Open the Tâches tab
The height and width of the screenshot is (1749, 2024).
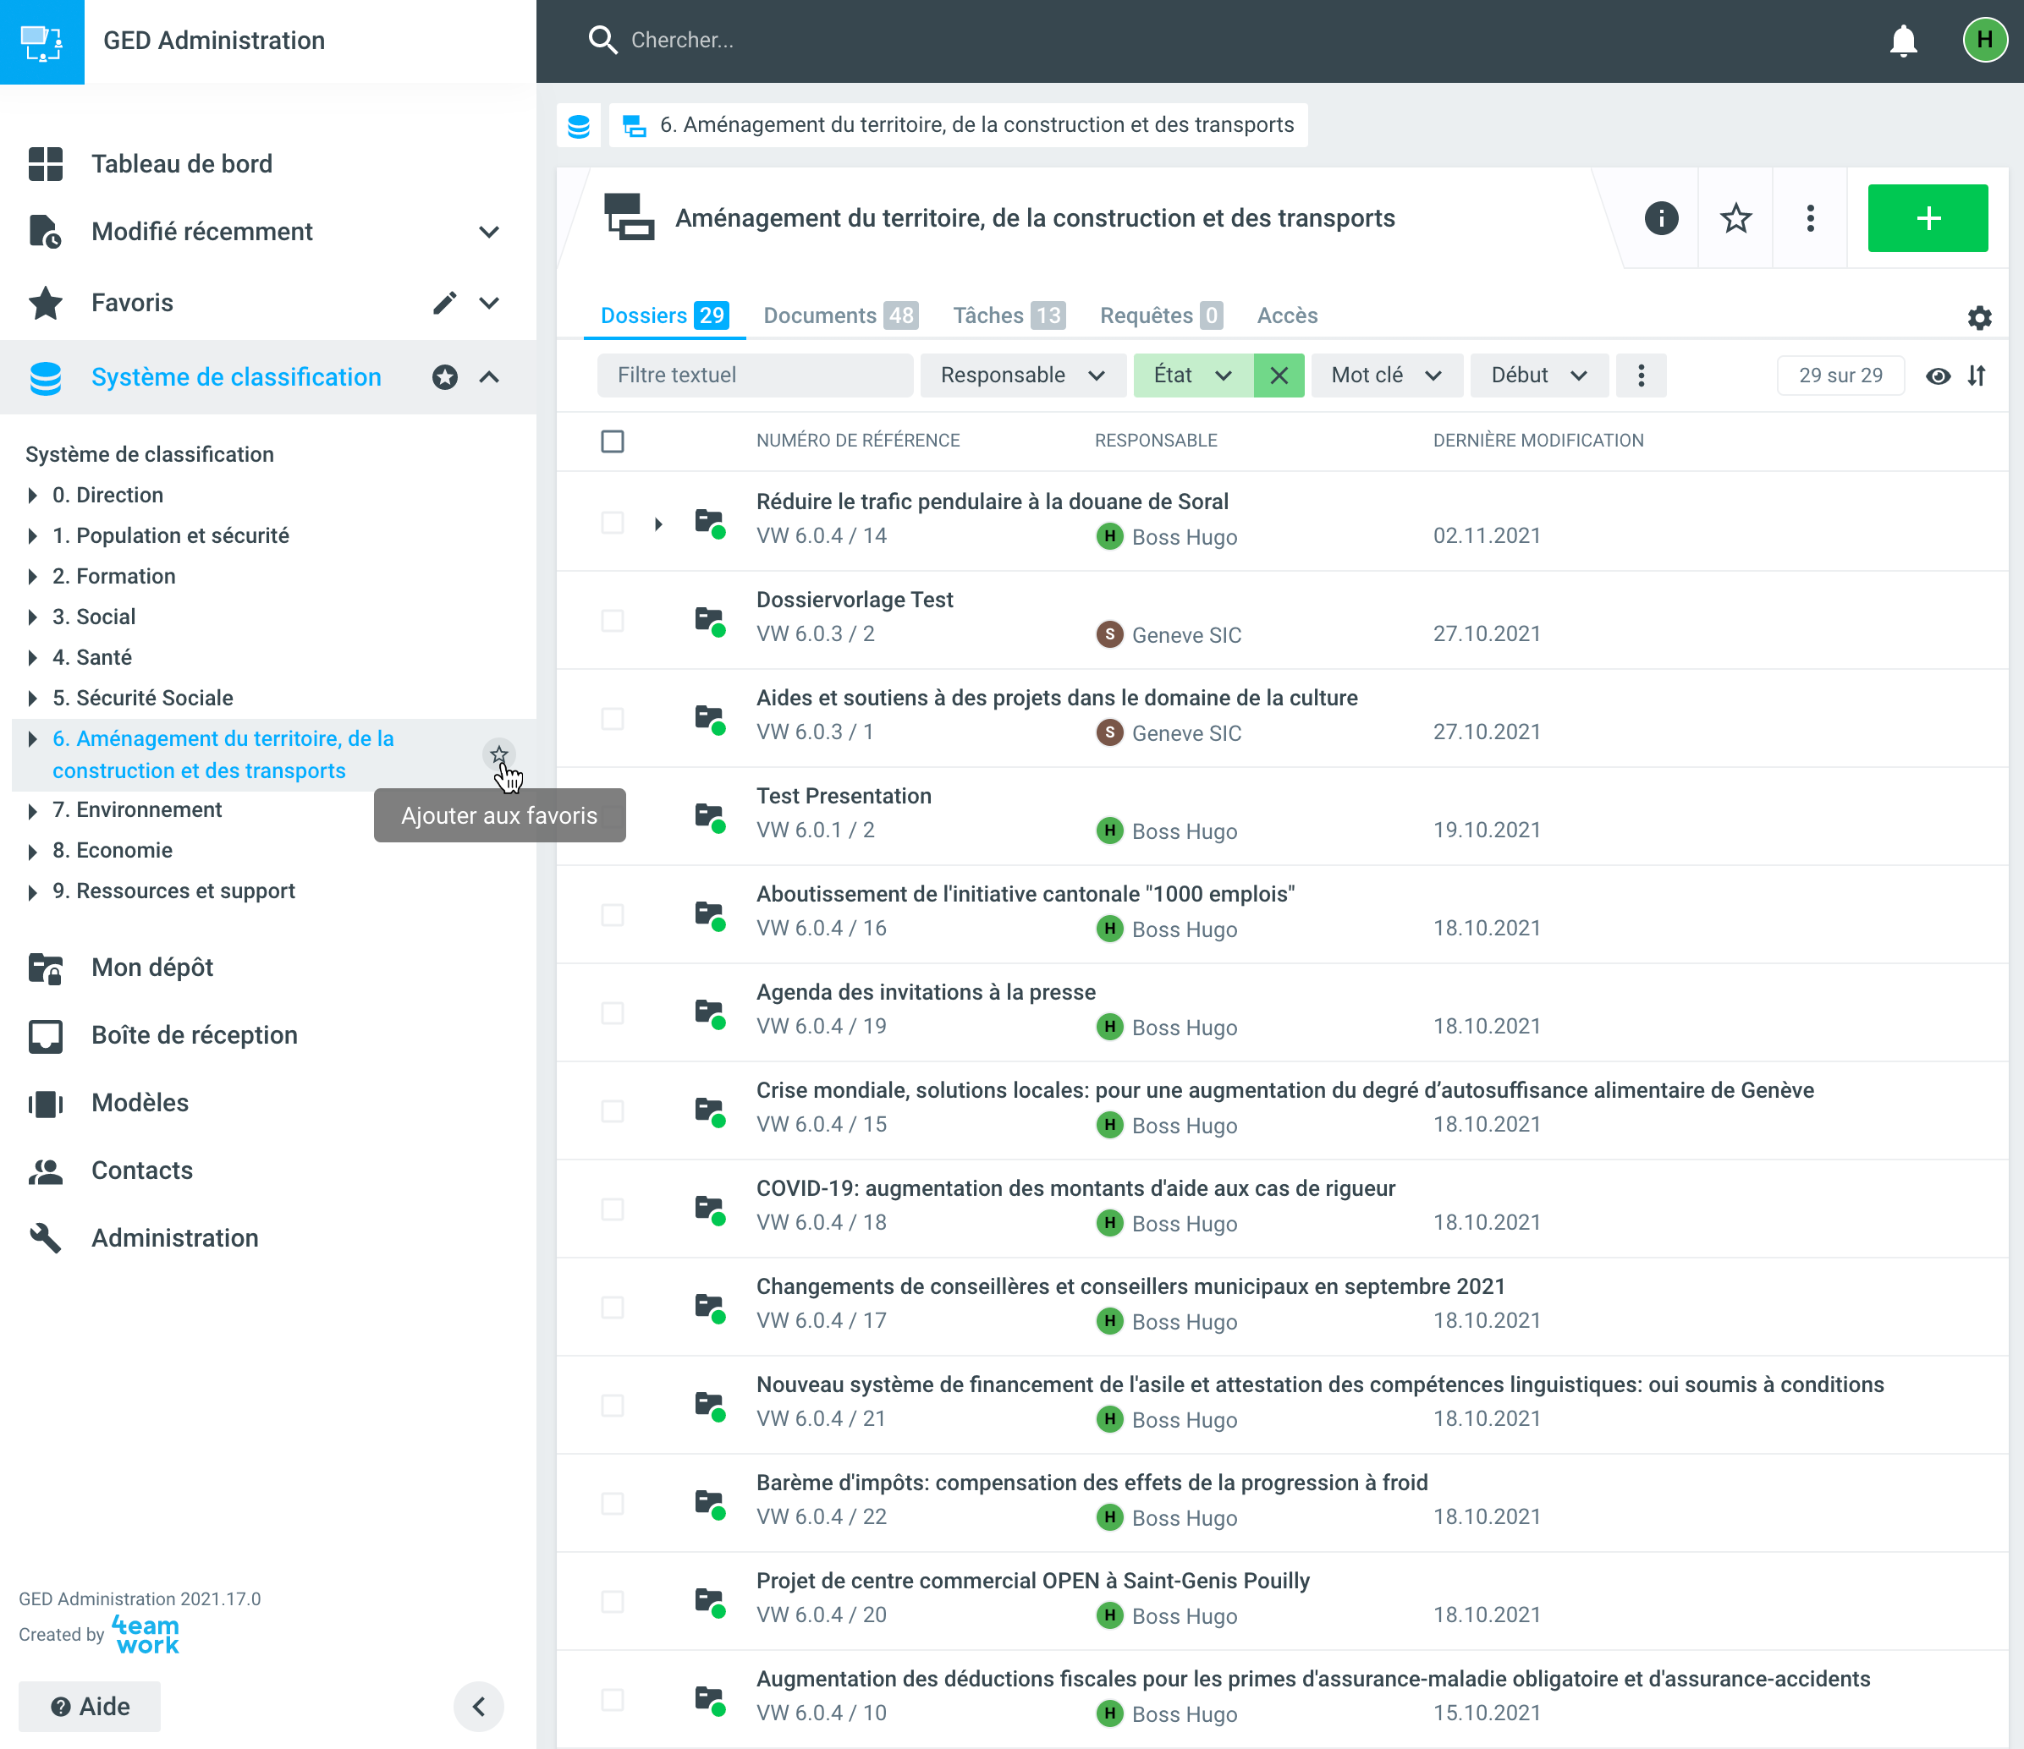coord(1008,315)
